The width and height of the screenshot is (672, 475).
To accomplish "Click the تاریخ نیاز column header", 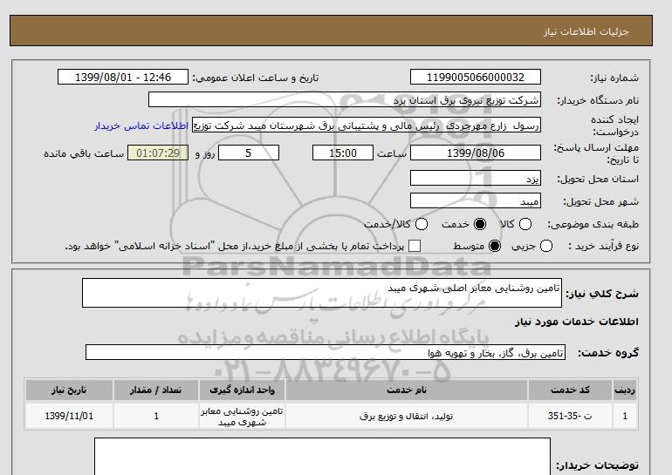I will pos(69,390).
